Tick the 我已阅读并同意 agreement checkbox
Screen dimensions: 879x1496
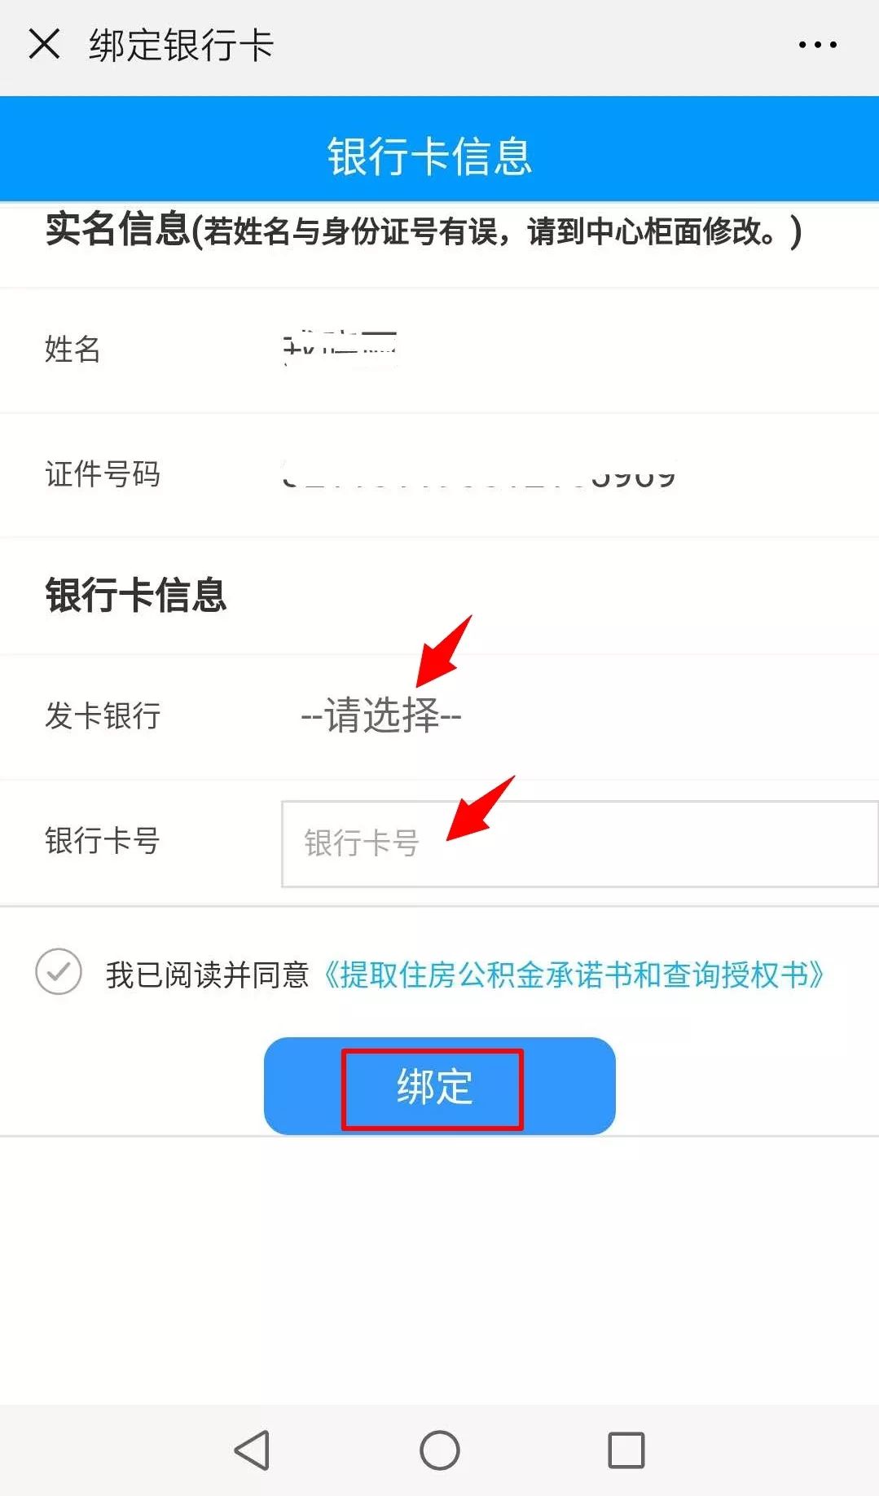59,971
